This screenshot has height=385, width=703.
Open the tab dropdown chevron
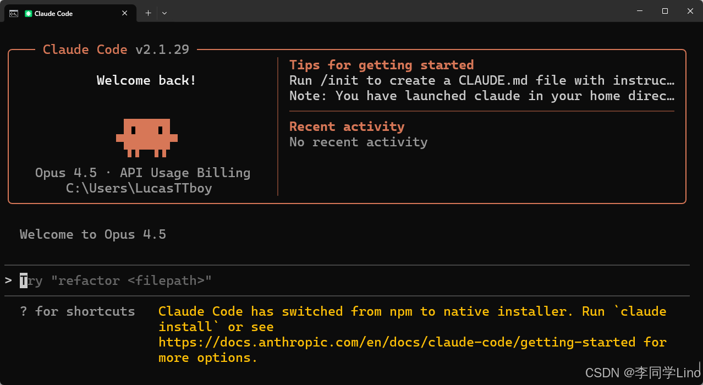[x=164, y=13]
